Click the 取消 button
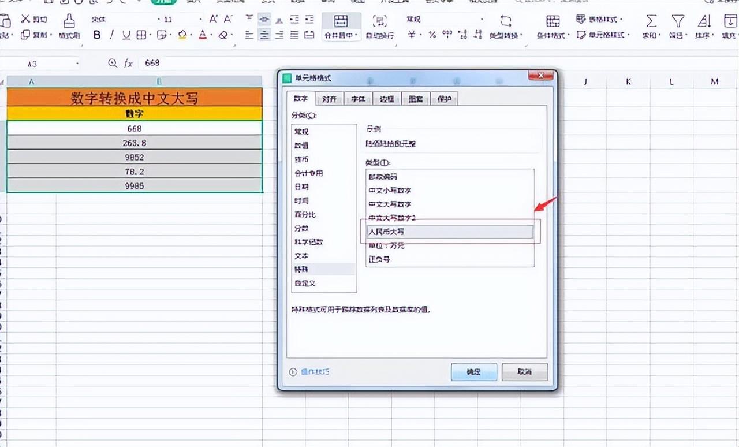739x447 pixels. pos(524,372)
